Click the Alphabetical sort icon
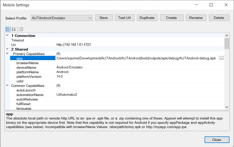This screenshot has height=147, width=234. [14, 29]
